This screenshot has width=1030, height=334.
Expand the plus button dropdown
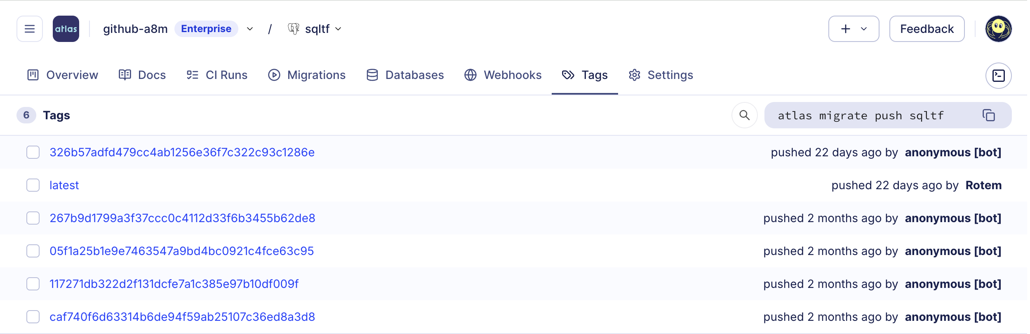point(865,29)
